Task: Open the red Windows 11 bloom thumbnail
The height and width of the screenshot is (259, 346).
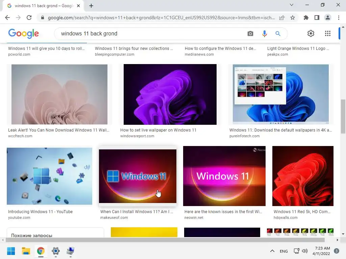Action: click(x=303, y=176)
